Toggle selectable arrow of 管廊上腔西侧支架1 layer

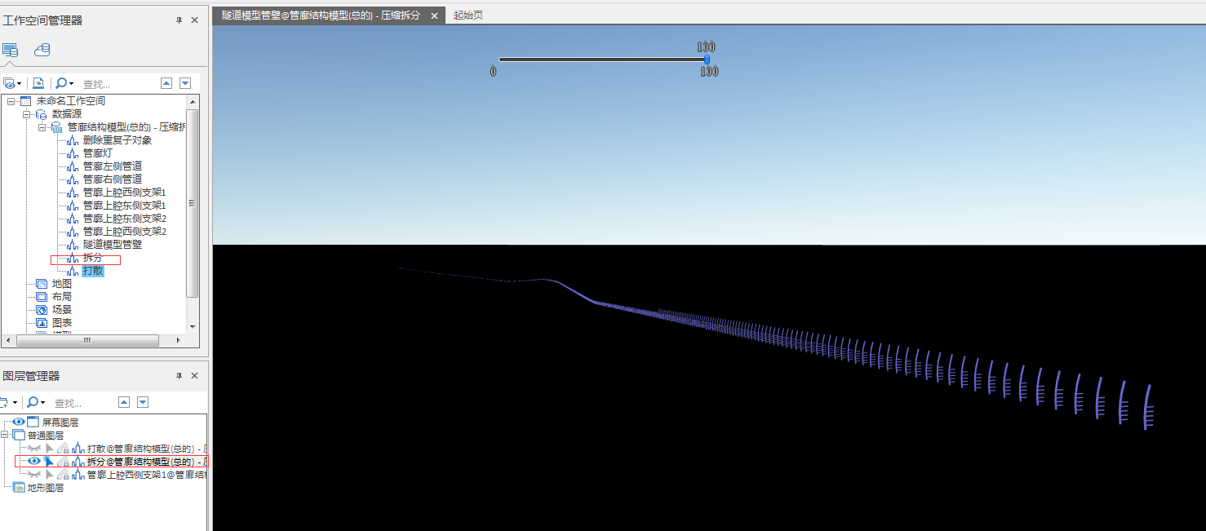click(49, 475)
